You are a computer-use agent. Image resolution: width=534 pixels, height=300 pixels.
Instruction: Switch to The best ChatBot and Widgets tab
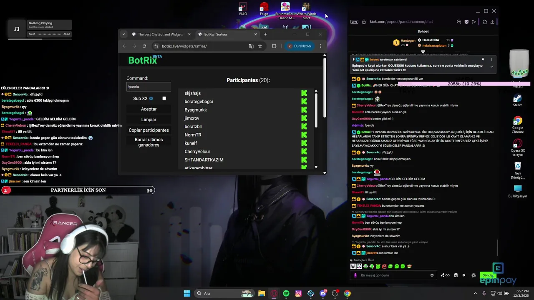click(161, 34)
